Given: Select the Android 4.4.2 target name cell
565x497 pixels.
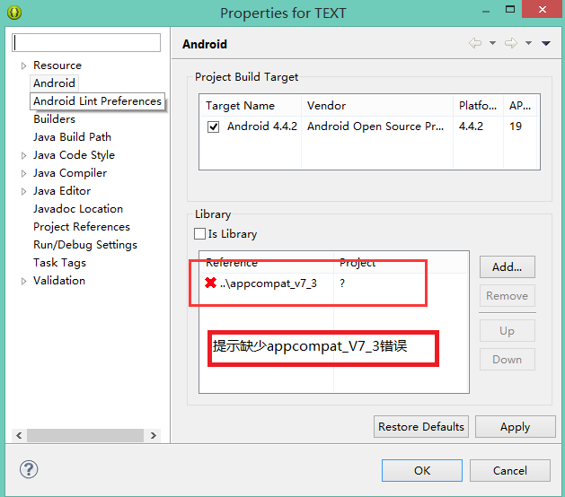Looking at the screenshot, I should click(262, 126).
